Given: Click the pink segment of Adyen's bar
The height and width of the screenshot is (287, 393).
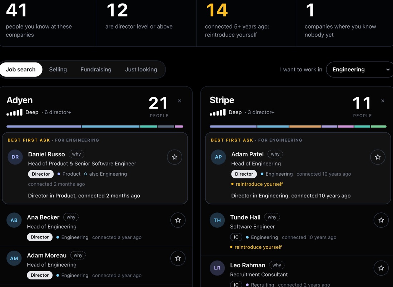Looking at the screenshot, I should pos(179,126).
